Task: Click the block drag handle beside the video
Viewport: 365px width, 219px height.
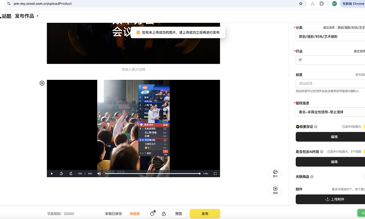Action: (x=42, y=83)
